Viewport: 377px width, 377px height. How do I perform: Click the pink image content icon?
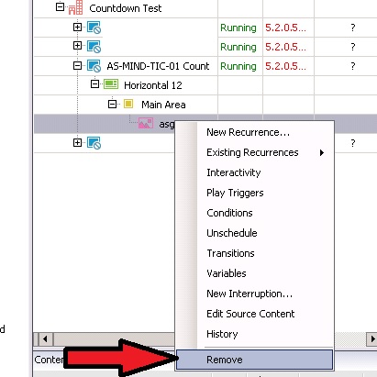pos(146,123)
